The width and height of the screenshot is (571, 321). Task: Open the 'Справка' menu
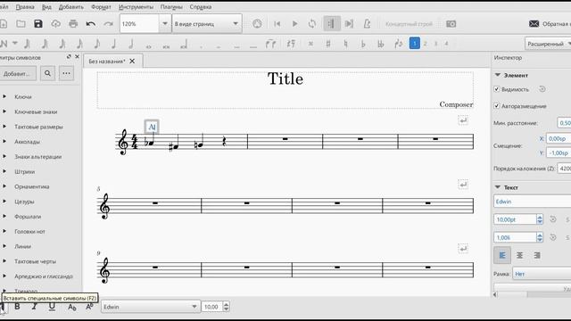click(x=200, y=7)
